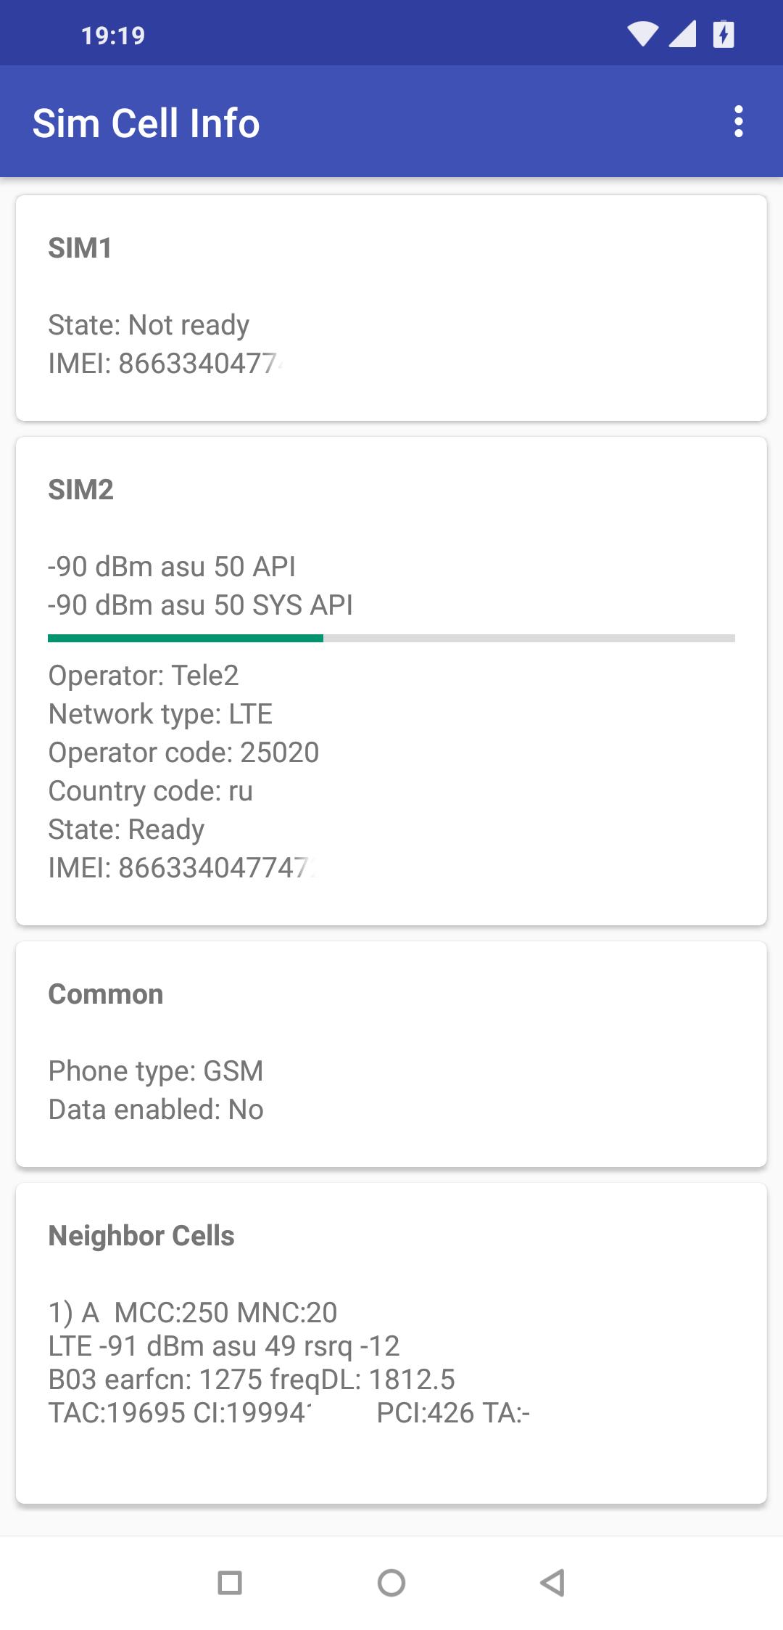Tap the battery charging icon

[x=723, y=34]
